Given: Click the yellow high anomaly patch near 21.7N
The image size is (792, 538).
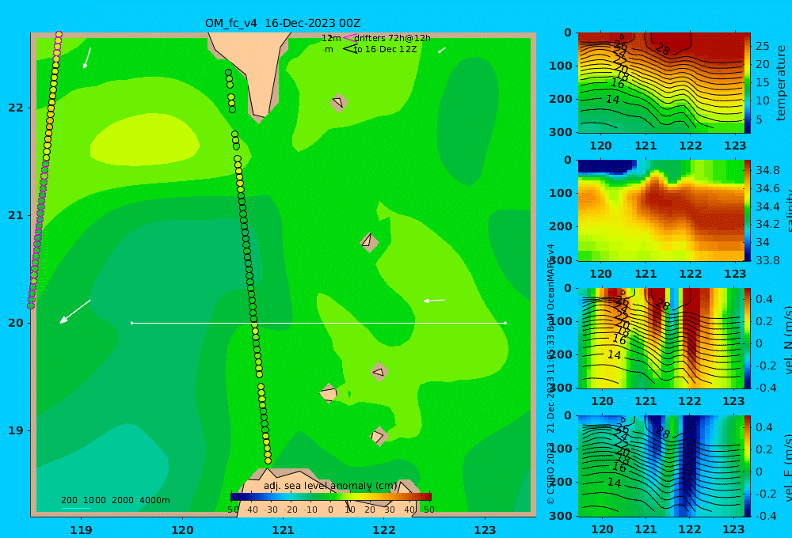Looking at the screenshot, I should [x=144, y=140].
